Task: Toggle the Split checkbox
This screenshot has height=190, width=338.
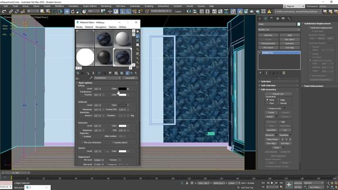Action: click(280, 122)
